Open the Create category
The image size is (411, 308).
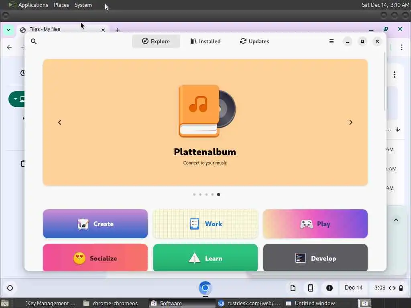pyautogui.click(x=95, y=224)
